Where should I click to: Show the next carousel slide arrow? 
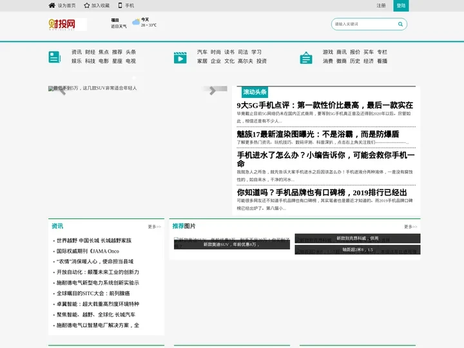point(212,91)
